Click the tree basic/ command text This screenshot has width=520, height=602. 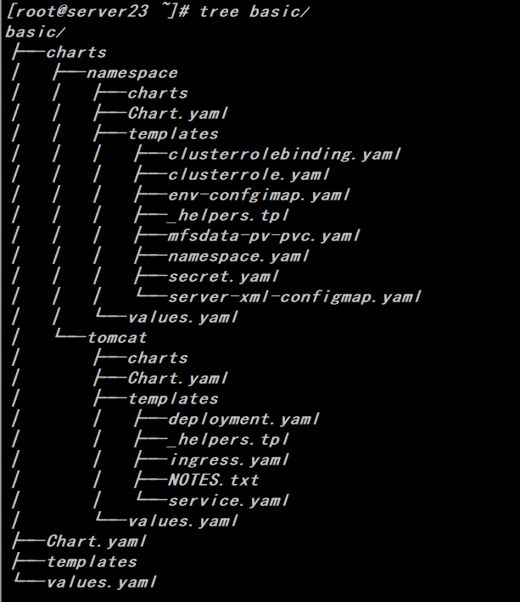(254, 12)
